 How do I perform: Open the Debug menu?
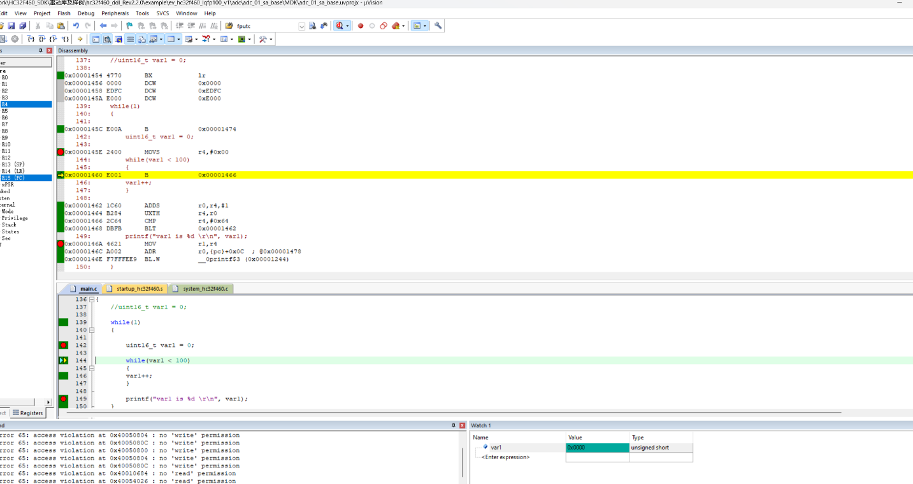click(x=85, y=13)
